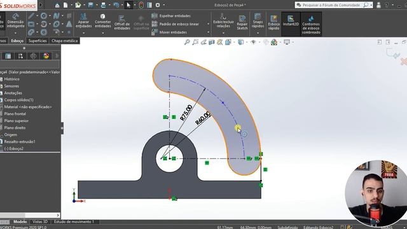Click Exibir/excluir relações tool

pos(223,21)
